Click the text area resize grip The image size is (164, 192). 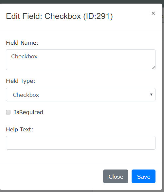tap(154, 67)
